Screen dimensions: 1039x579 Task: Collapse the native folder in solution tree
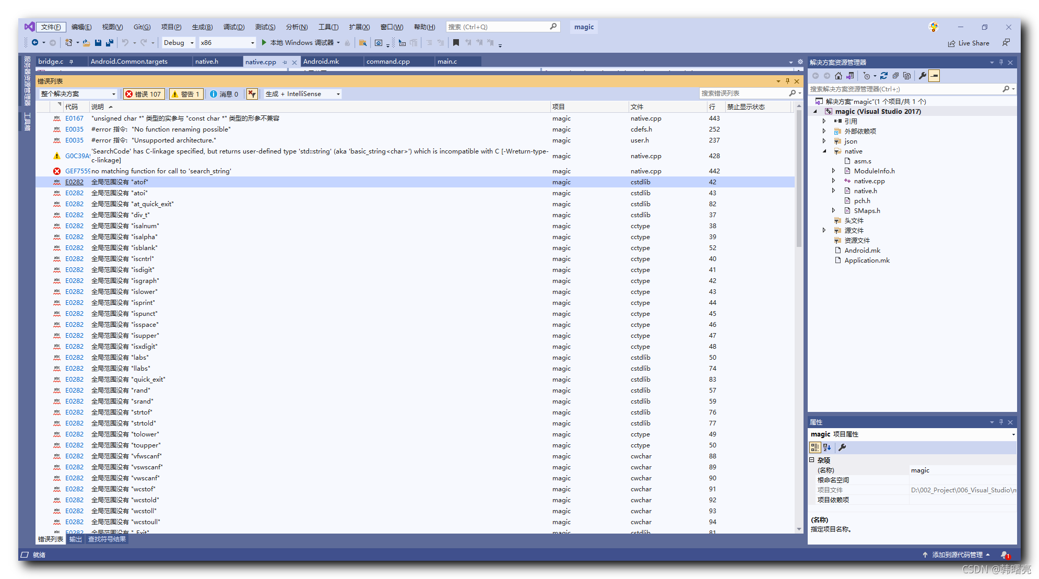pyautogui.click(x=825, y=151)
